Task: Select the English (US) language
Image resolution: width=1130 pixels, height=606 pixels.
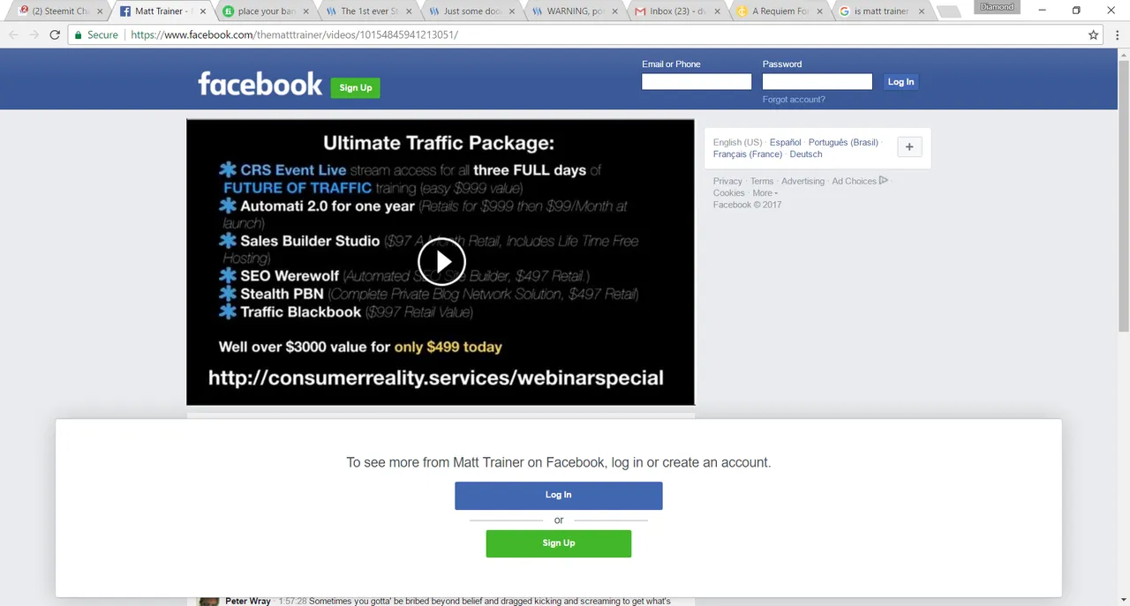Action: [737, 142]
